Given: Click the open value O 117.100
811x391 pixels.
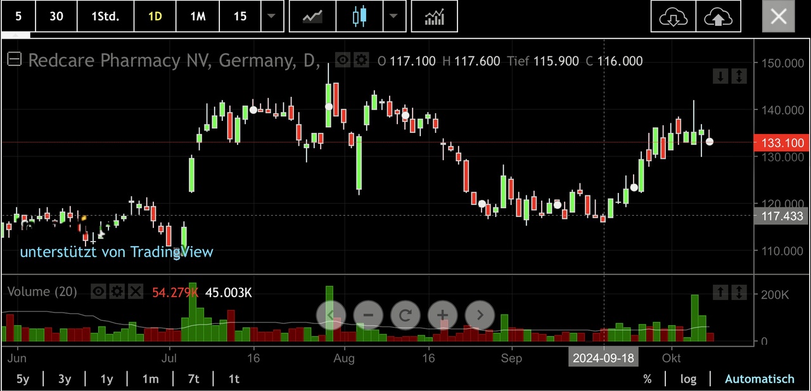Looking at the screenshot, I should click(406, 61).
